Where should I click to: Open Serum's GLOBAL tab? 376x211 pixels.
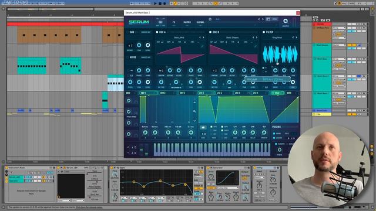[200, 22]
